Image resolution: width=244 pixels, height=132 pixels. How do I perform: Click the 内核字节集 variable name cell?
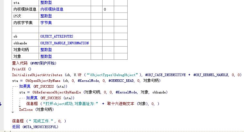click(x=25, y=23)
